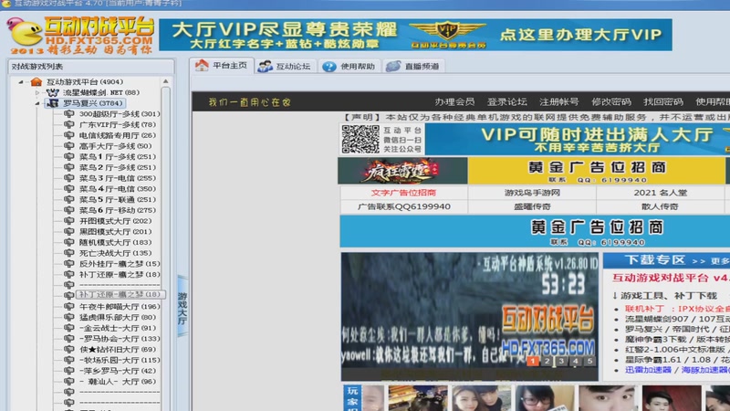Viewport: 730px width, 411px height.
Task: Click 修改密码 in the nav bar
Action: tap(610, 101)
